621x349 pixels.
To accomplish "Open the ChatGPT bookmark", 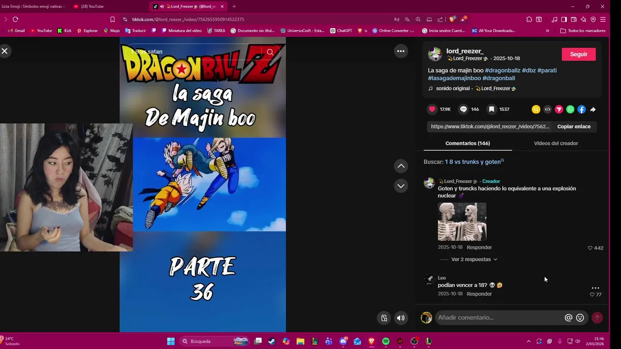I will click(341, 31).
